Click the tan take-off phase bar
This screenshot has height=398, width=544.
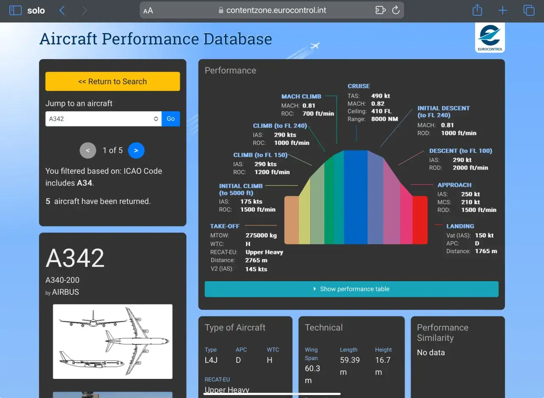coord(292,220)
